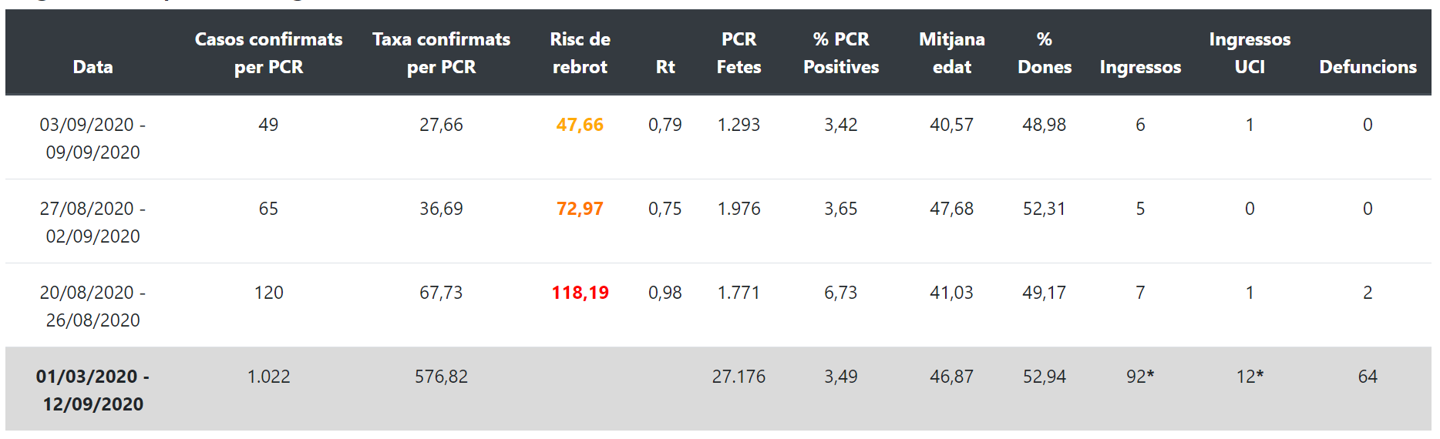This screenshot has height=439, width=1440.
Task: Select the 03/09/2020 - 09/09/2020 date row
Action: click(x=718, y=138)
